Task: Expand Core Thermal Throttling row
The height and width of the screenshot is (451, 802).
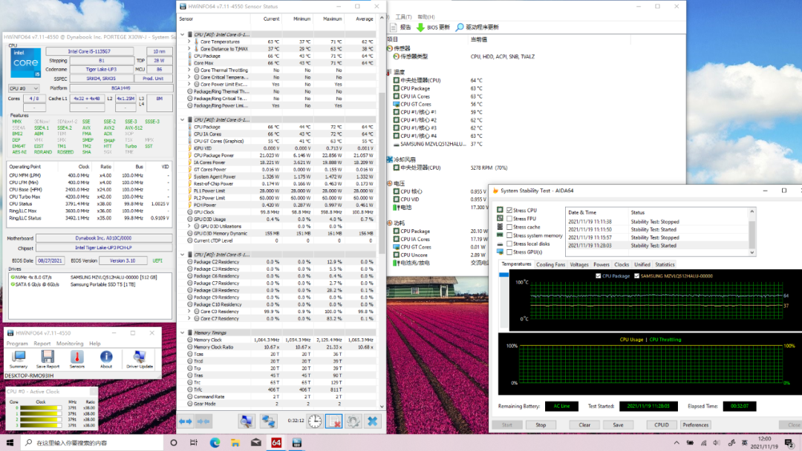Action: tap(189, 70)
